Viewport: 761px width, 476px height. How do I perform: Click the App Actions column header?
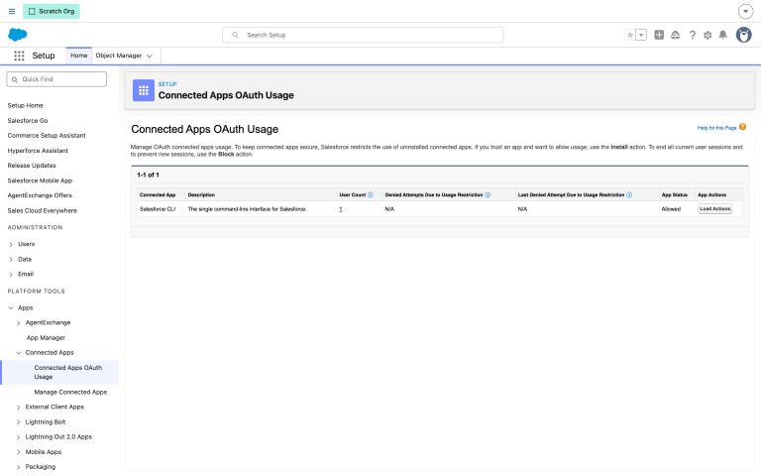(712, 194)
